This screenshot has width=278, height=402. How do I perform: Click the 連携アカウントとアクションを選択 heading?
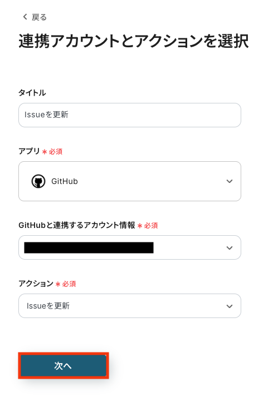(x=134, y=41)
